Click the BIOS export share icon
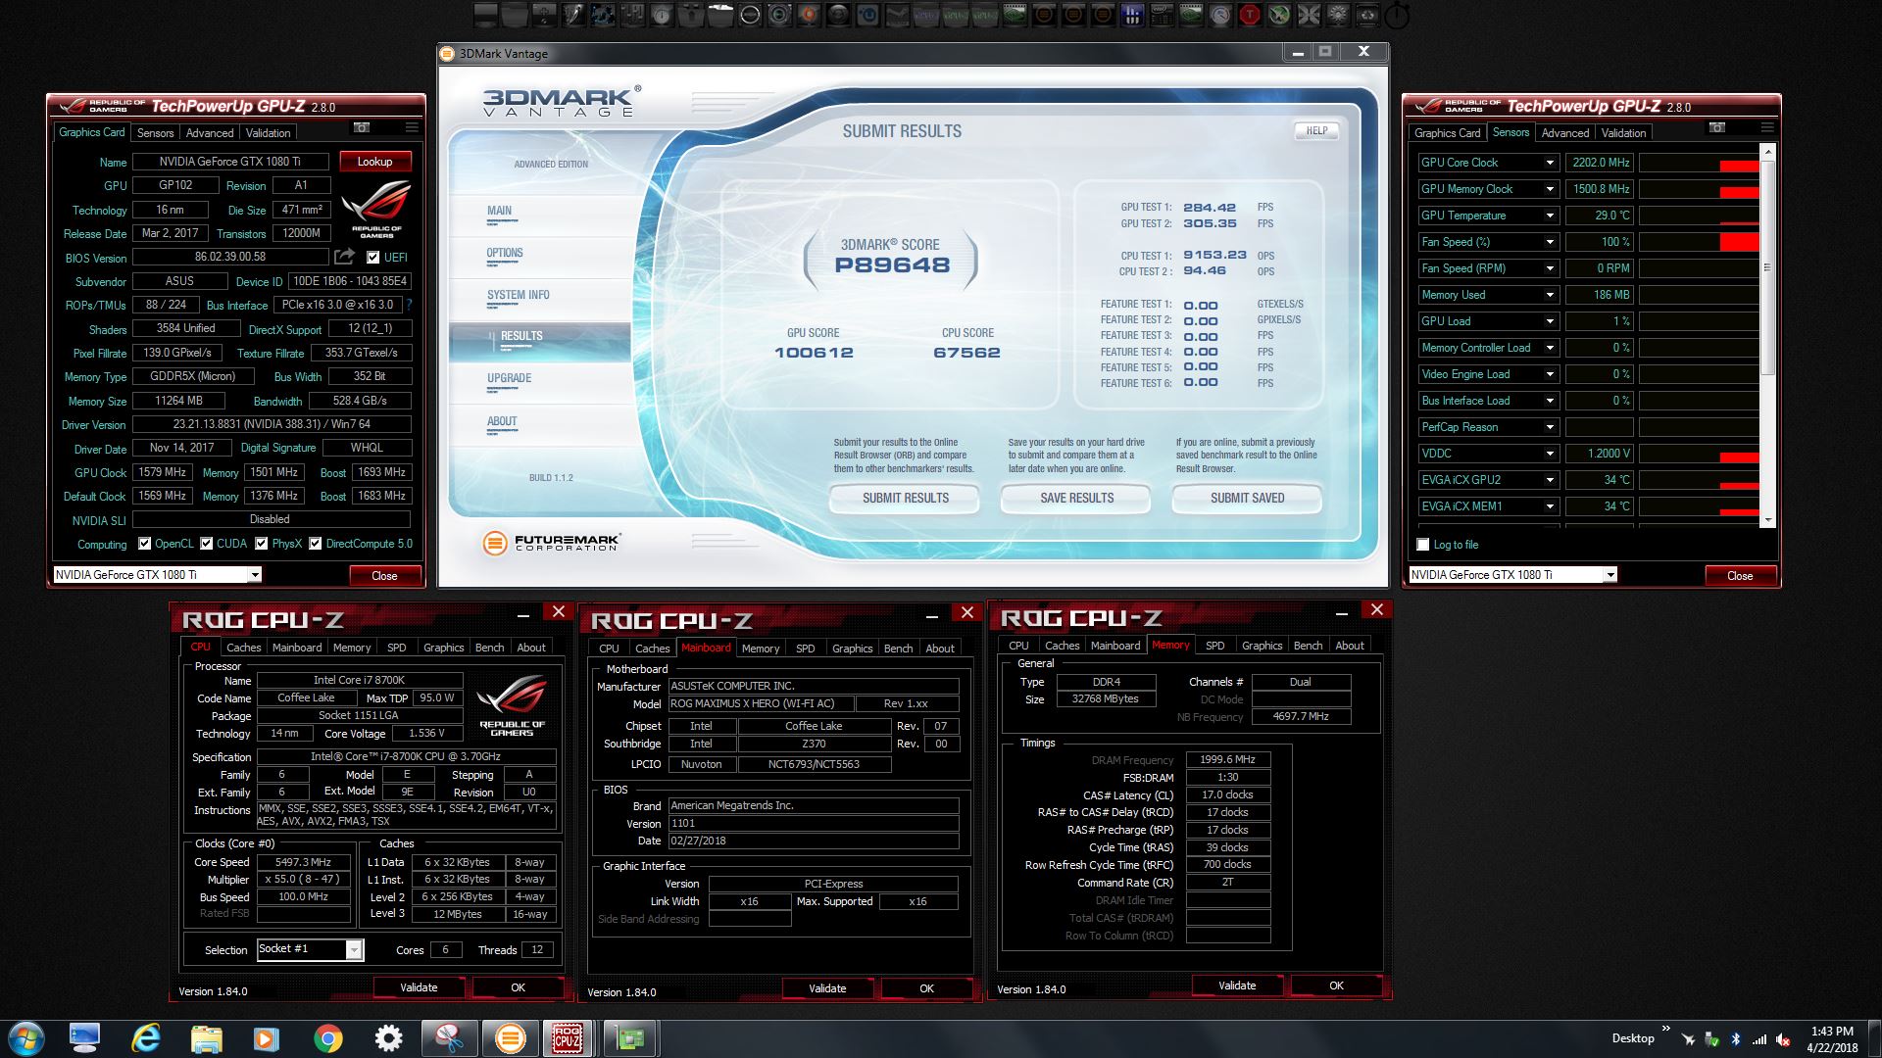This screenshot has width=1882, height=1058. click(x=344, y=257)
